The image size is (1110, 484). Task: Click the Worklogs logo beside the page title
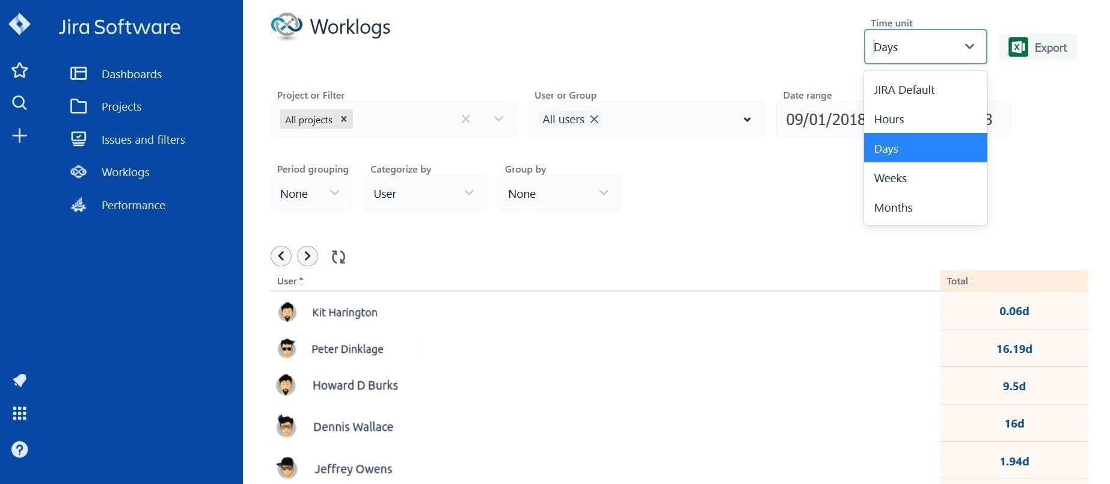pyautogui.click(x=286, y=26)
